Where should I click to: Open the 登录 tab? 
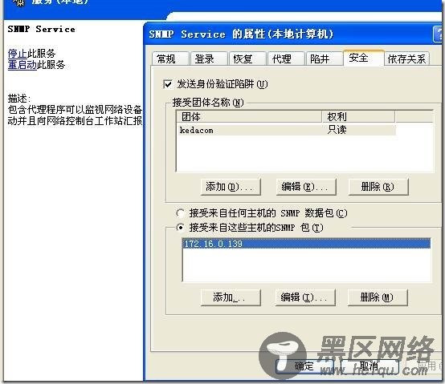click(x=209, y=59)
